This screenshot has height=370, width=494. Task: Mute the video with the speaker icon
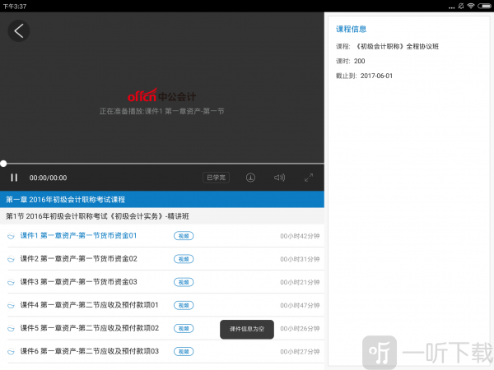(x=279, y=177)
